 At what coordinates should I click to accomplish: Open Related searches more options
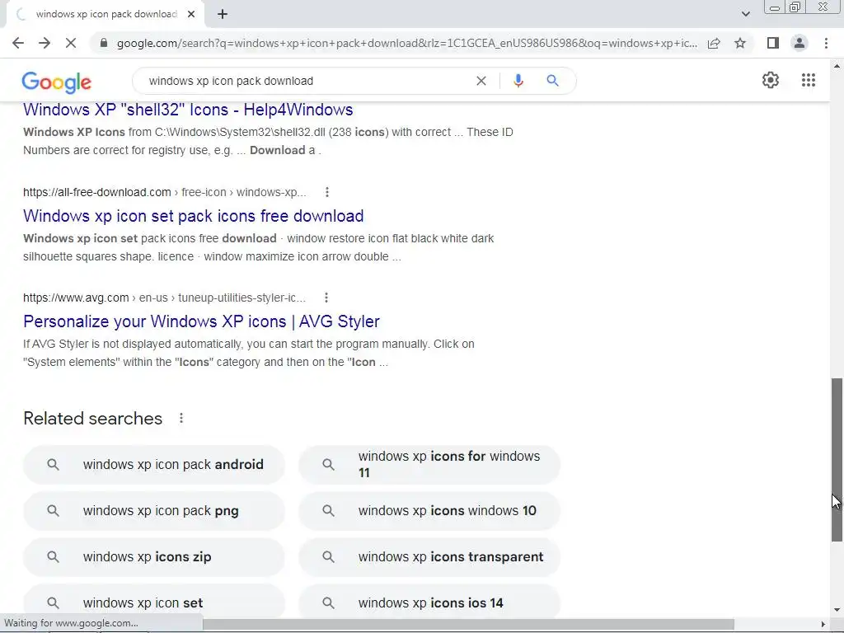pos(181,418)
